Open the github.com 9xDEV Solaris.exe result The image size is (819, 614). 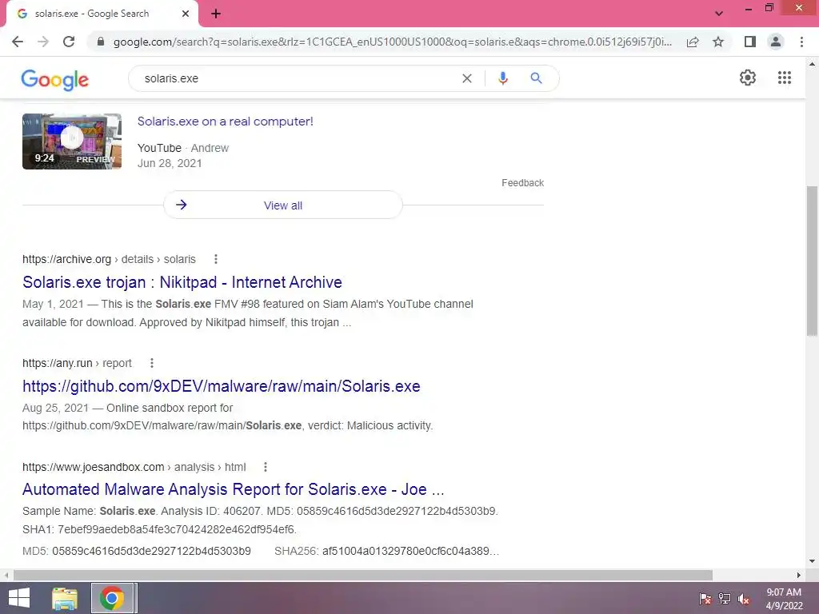point(222,386)
